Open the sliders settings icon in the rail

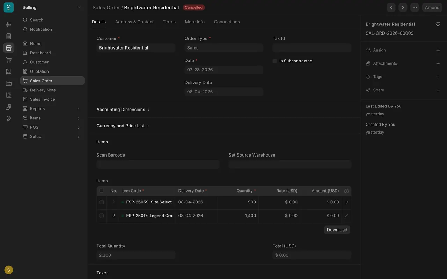(x=9, y=24)
